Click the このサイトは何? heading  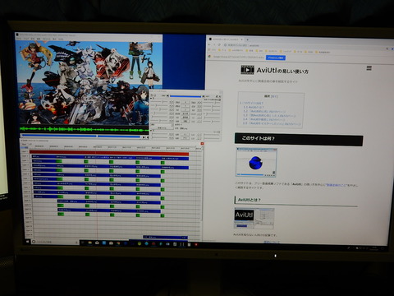click(x=299, y=139)
